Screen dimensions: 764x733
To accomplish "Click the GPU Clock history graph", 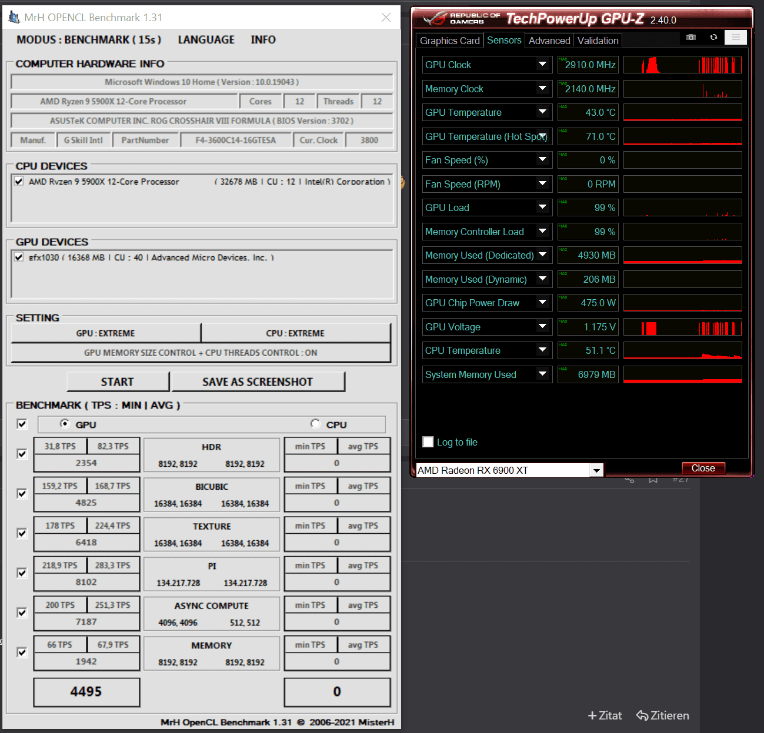I will (x=683, y=64).
